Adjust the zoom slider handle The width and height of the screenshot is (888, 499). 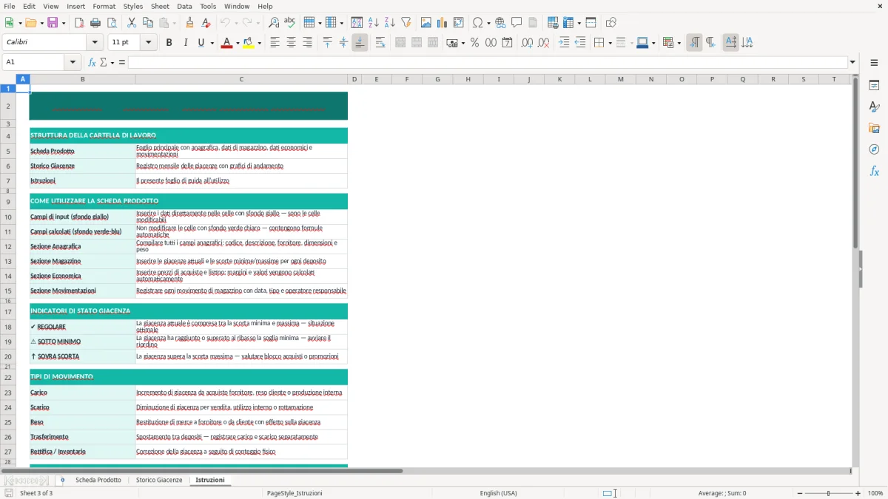point(828,493)
